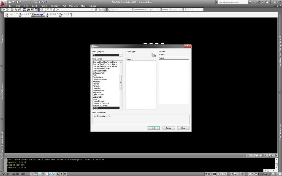Viewport: 282px width, 176px height.
Task: Open the Field category dropdown
Action: 121,55
